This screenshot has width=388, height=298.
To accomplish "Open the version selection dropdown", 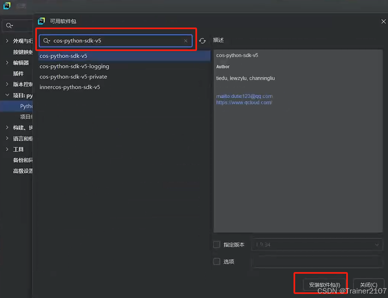I will 377,245.
